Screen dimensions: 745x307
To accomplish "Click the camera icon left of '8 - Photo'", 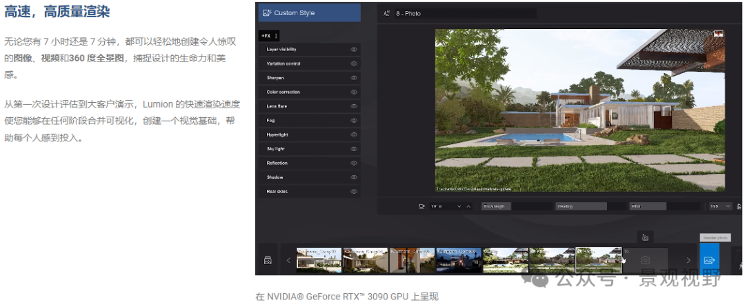I will [387, 13].
